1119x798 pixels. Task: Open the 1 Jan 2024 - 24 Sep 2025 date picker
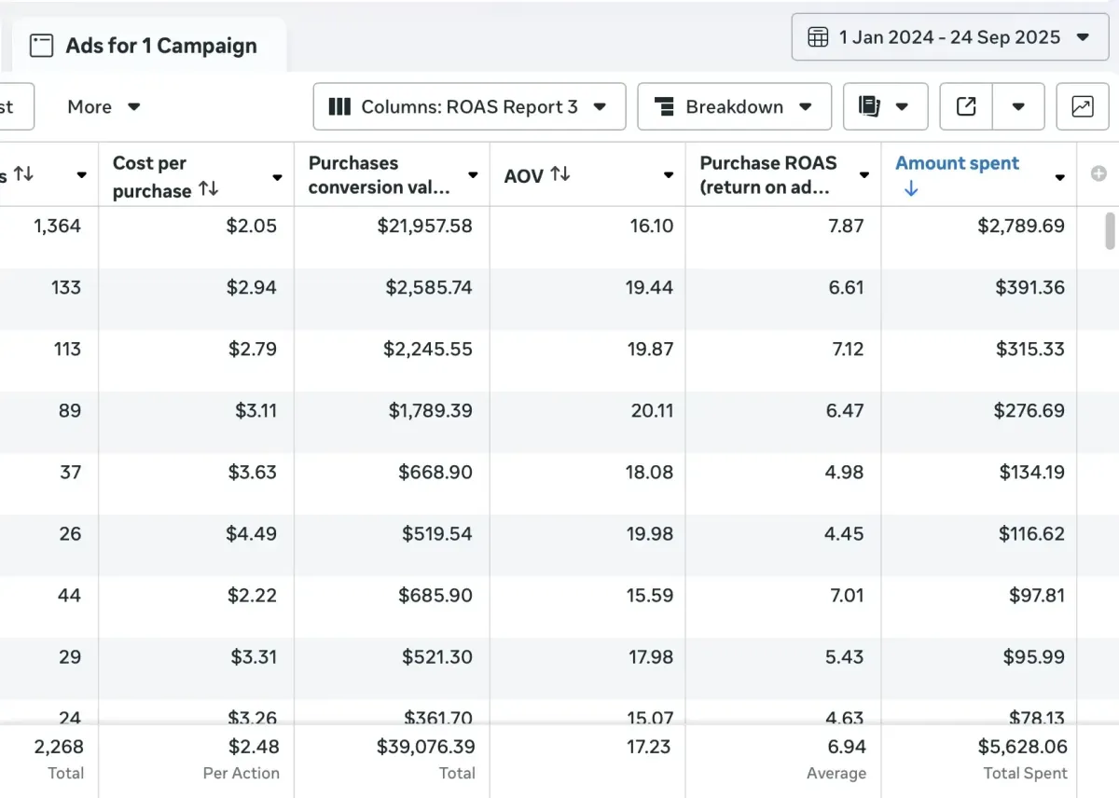coord(949,38)
